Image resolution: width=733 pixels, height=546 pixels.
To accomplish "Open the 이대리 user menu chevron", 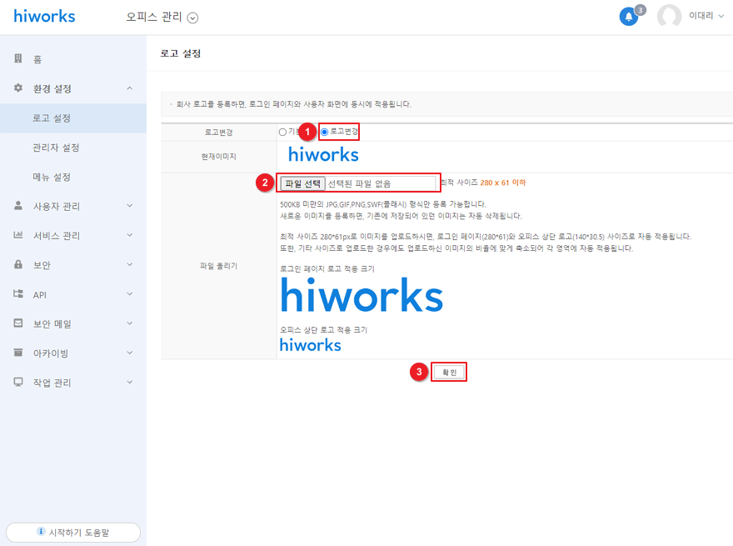I will tap(721, 17).
